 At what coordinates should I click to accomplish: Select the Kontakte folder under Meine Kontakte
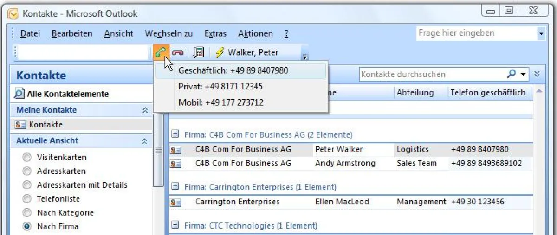pos(82,125)
